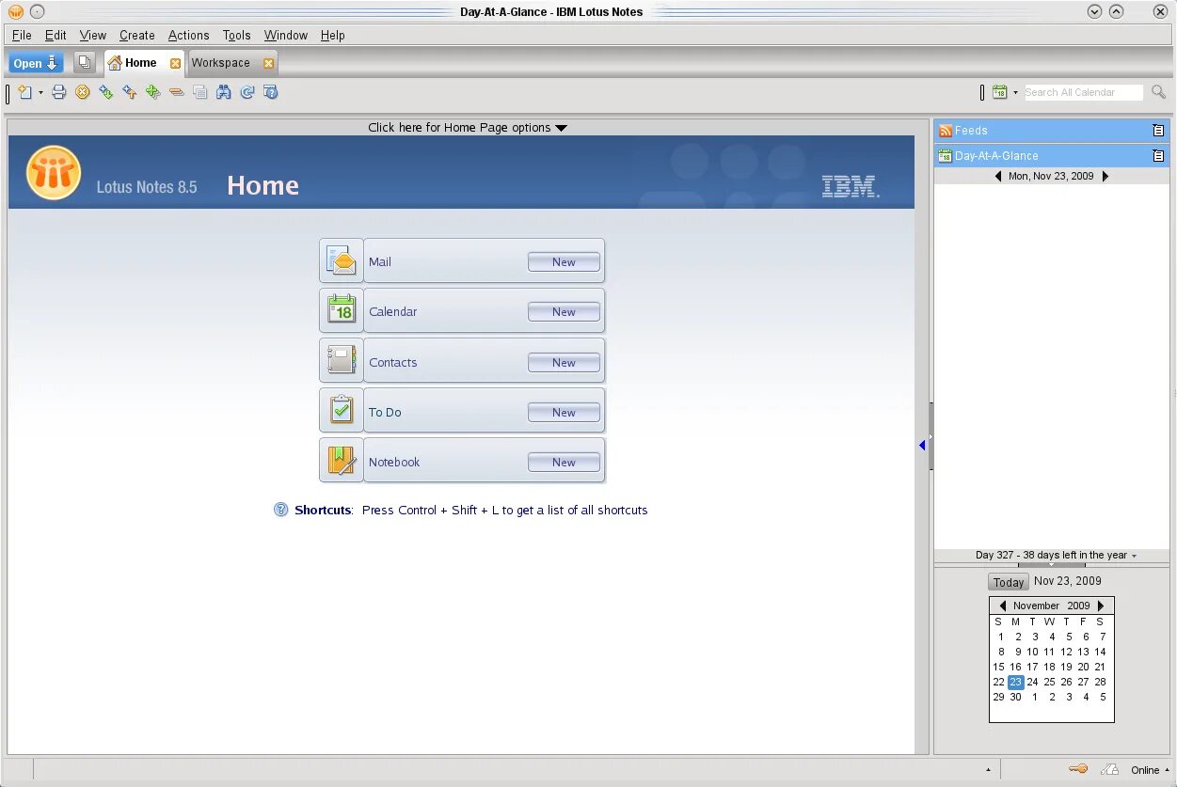Open the Edit menu
Screen dimensions: 1177x787
tap(56, 35)
